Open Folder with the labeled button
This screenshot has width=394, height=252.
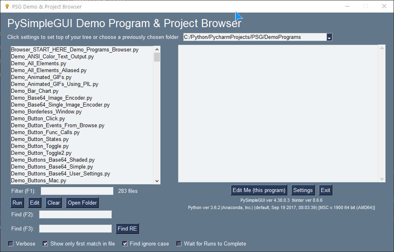[x=82, y=202]
